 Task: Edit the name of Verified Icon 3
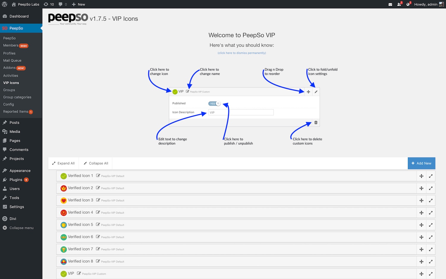point(98,200)
